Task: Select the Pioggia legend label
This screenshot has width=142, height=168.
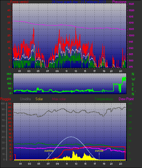Action: coord(5,99)
